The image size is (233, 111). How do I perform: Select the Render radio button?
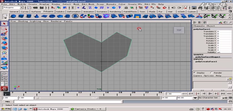tap(211, 73)
